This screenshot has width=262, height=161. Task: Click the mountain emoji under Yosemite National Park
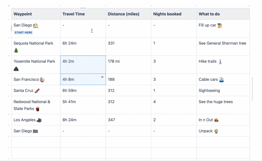tap(16, 69)
